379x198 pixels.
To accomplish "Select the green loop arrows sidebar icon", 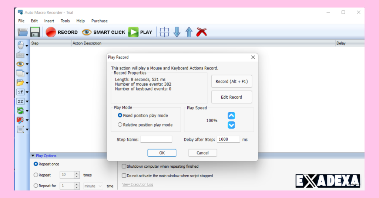I will point(20,111).
